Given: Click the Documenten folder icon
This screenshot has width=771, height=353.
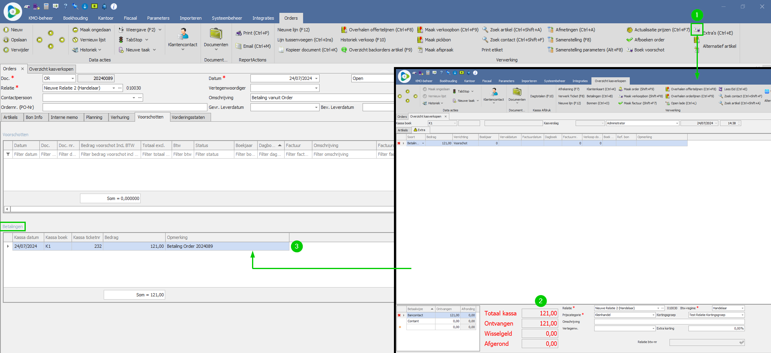Looking at the screenshot, I should (x=216, y=34).
